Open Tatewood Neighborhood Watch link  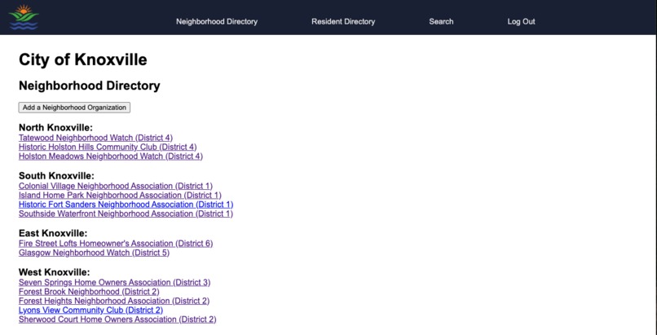click(x=95, y=138)
